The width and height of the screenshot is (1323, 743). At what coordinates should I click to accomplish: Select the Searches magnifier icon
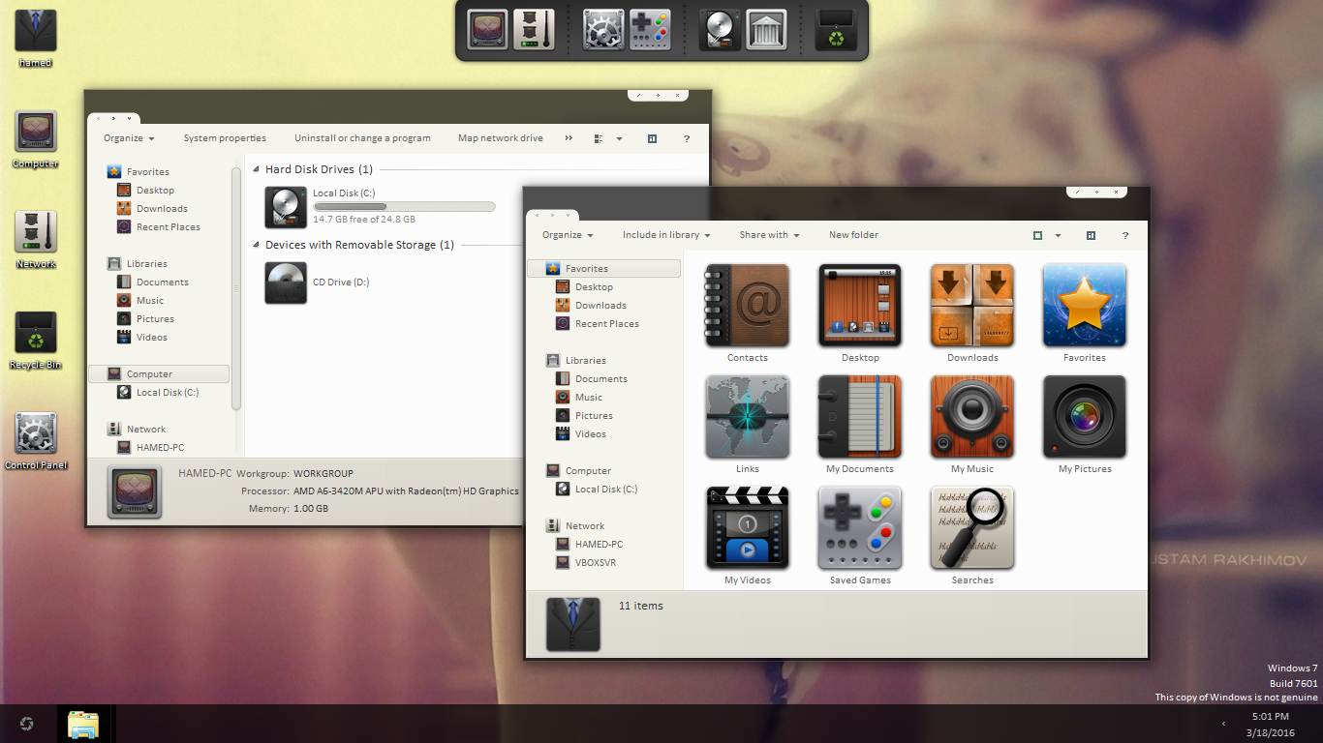click(971, 528)
